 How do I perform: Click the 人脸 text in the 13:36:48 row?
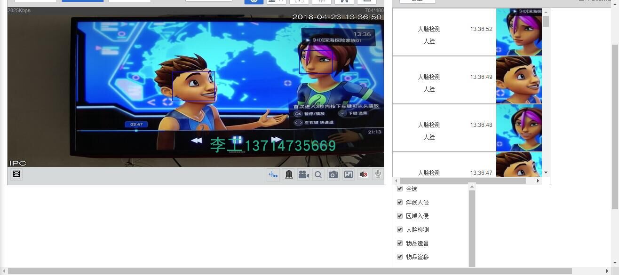(x=429, y=137)
